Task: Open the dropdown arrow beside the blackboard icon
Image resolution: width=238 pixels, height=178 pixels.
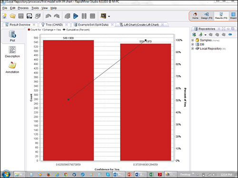Action: click(x=109, y=16)
